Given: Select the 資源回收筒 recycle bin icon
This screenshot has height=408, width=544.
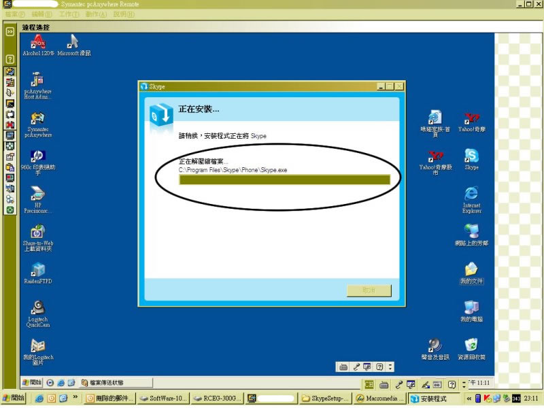Looking at the screenshot, I should pos(471,350).
